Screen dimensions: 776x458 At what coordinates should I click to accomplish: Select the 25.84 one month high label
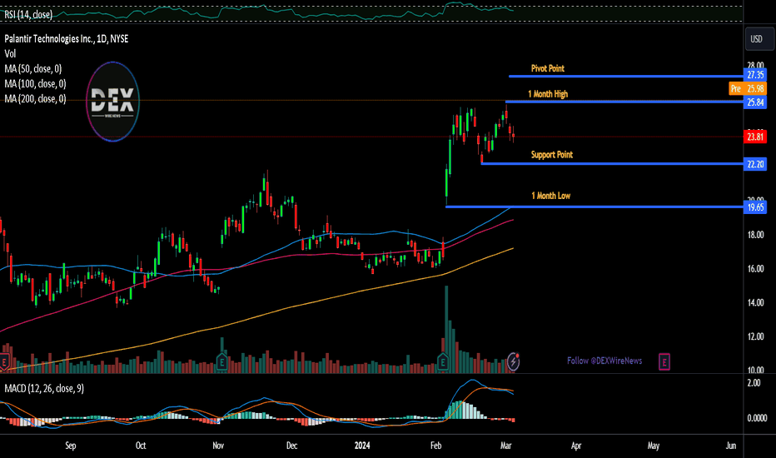(x=755, y=102)
